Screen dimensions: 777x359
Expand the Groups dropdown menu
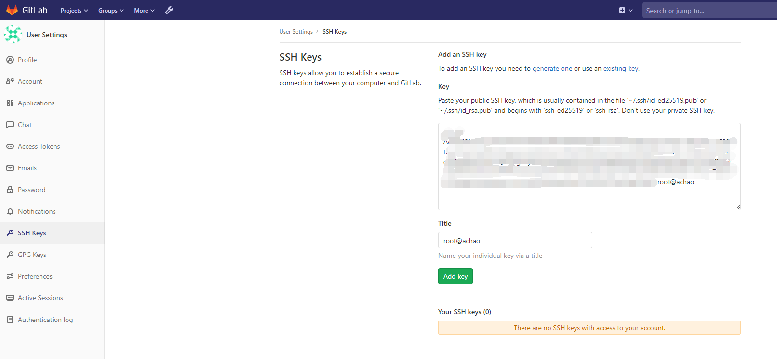click(x=111, y=11)
